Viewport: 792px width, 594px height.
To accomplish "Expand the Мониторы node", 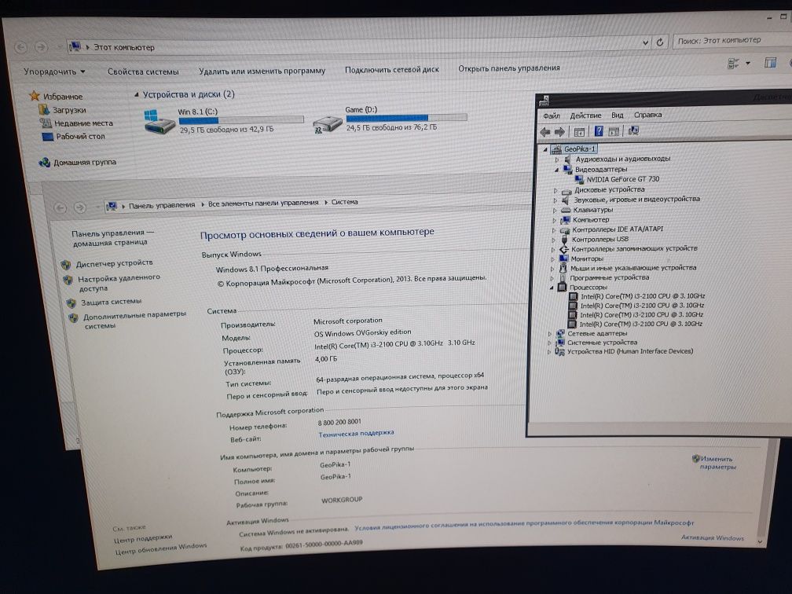I will (553, 259).
